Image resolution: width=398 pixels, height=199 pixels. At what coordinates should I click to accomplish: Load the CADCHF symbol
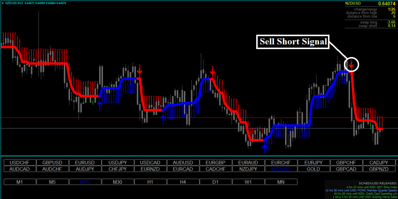[x=216, y=169]
